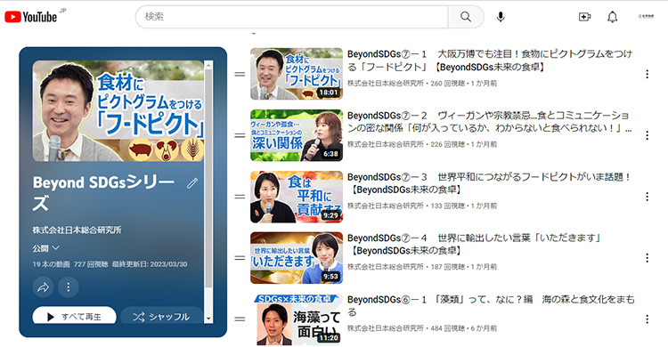
Task: Open more options for BeyondSDGs⑥－1 video
Action: click(x=647, y=319)
